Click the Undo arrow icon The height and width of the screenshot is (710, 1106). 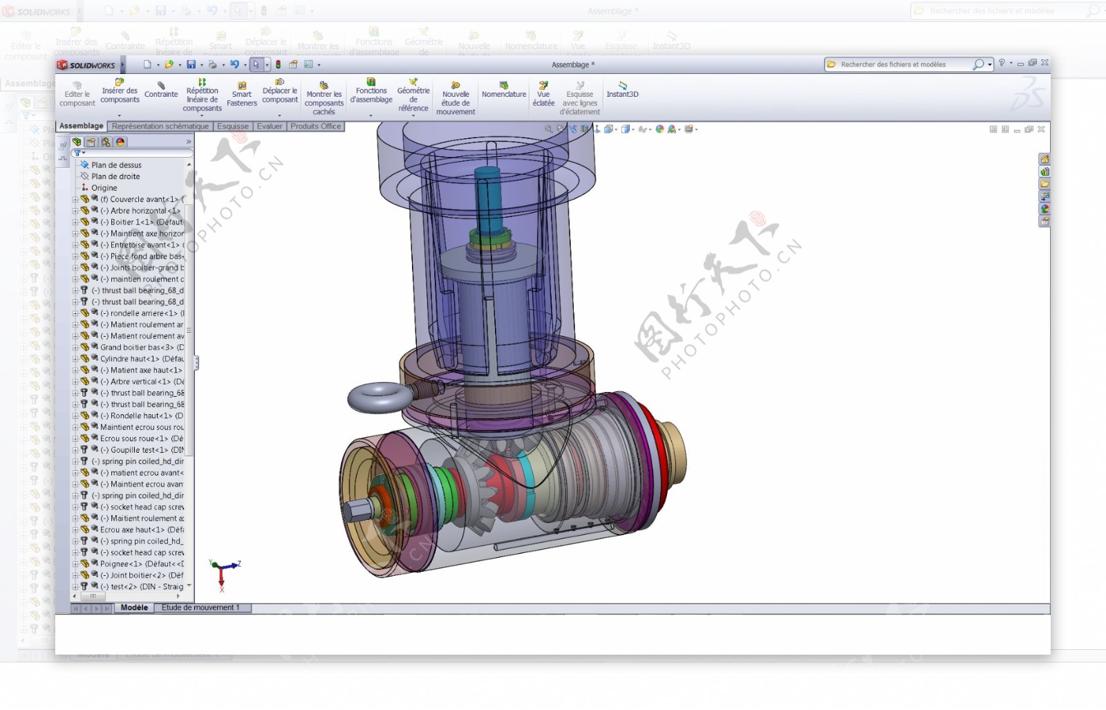pyautogui.click(x=234, y=64)
